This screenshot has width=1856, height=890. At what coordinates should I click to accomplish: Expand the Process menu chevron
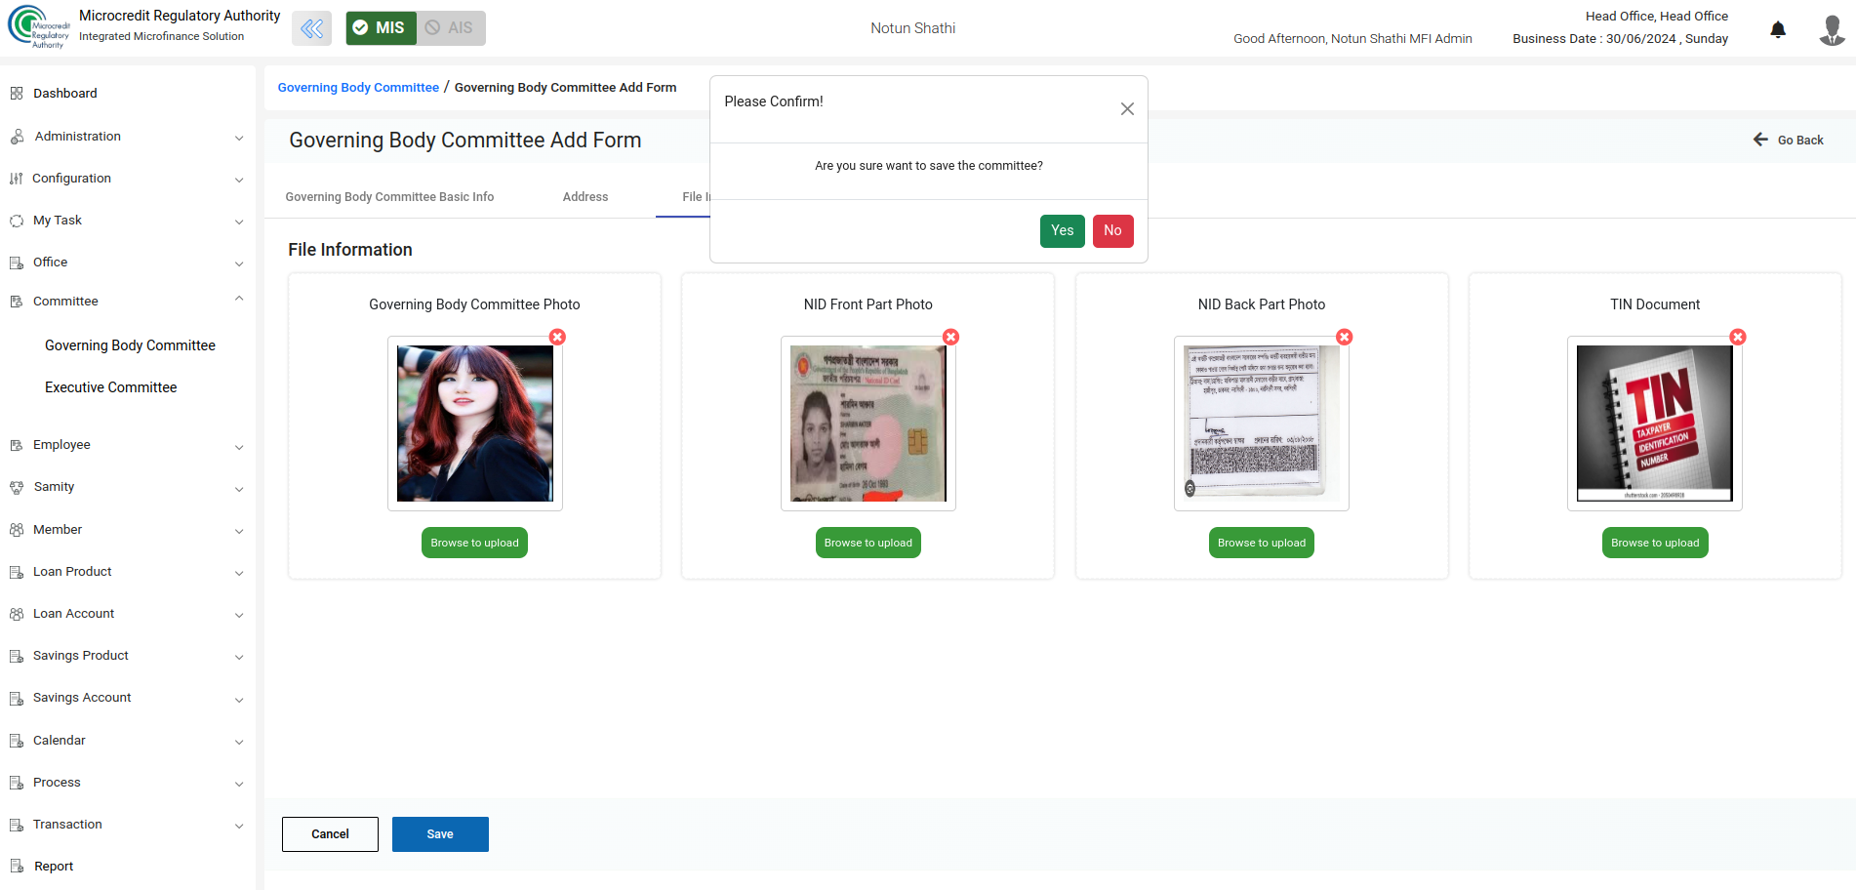(239, 784)
